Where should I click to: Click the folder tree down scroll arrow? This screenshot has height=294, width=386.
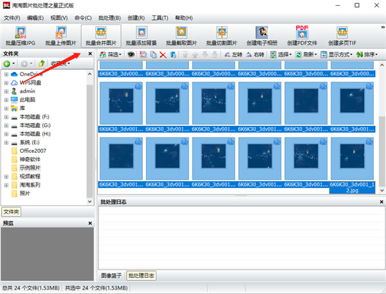click(x=90, y=202)
